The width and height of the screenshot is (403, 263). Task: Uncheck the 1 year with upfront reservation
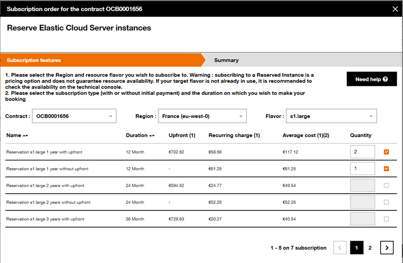tap(386, 152)
